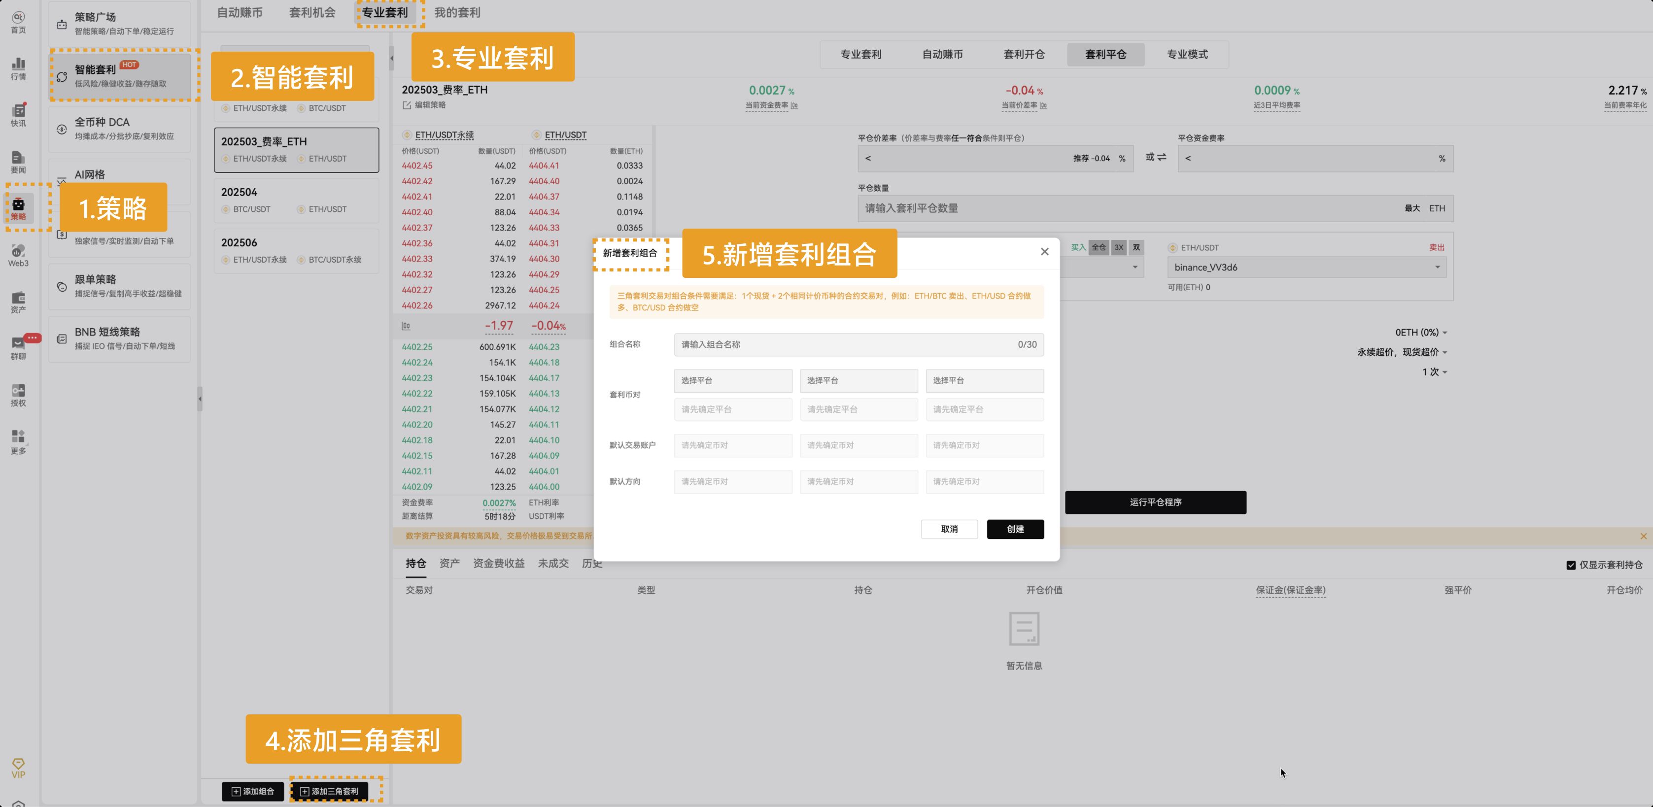Close the 新增套利组合 dialog
1653x807 pixels.
point(1045,251)
